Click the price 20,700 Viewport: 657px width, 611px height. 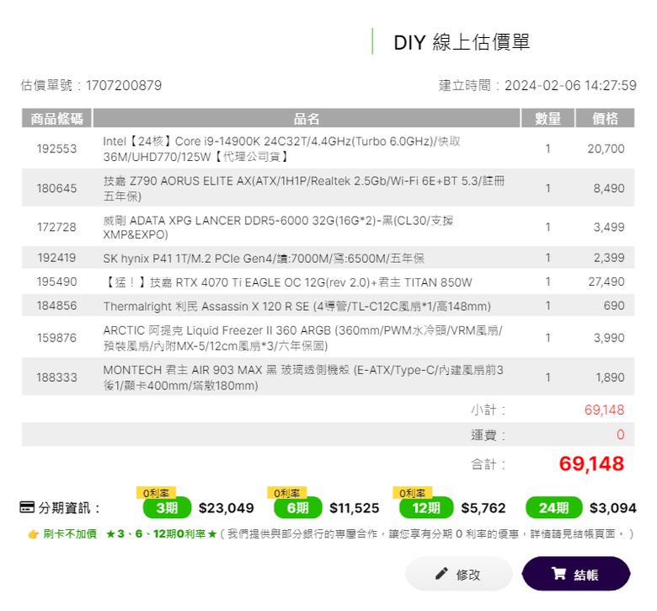pos(606,148)
